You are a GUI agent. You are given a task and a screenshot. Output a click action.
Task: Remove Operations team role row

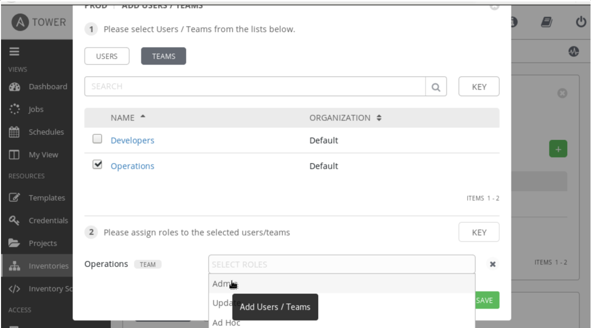[x=493, y=264]
